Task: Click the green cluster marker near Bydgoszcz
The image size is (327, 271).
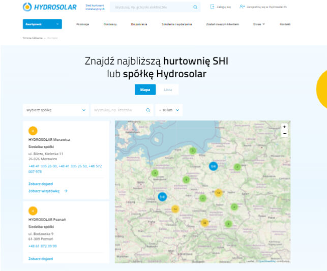Action: [186, 179]
